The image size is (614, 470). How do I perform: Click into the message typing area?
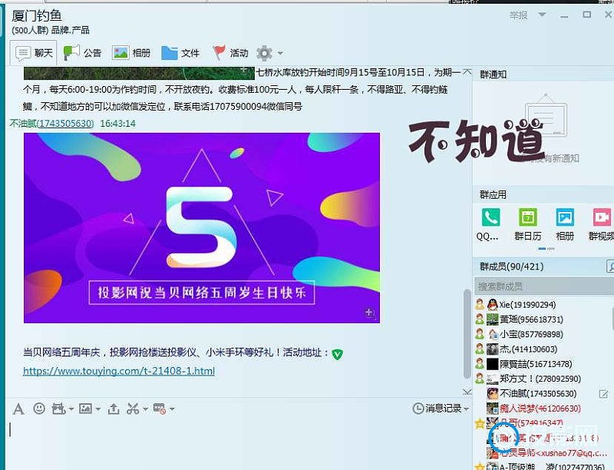point(239,442)
